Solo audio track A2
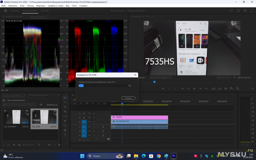Screen dimensions: 256x160 [99, 131]
